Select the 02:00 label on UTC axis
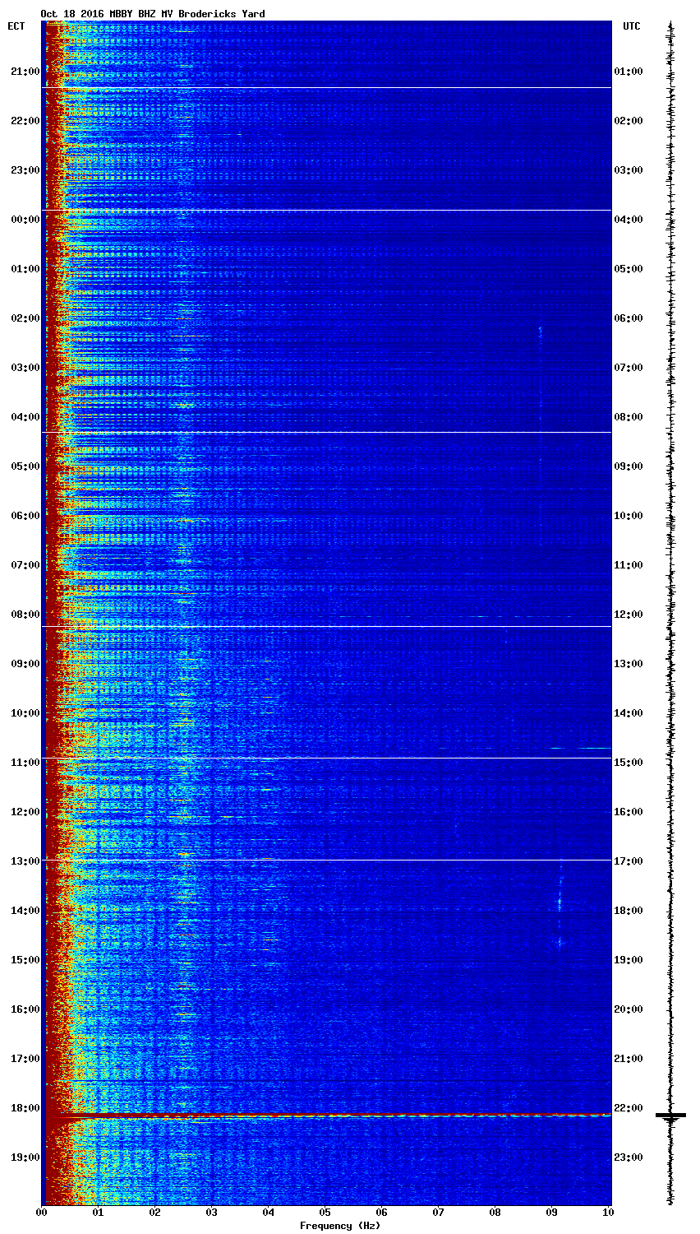The height and width of the screenshot is (1234, 700). pos(629,121)
